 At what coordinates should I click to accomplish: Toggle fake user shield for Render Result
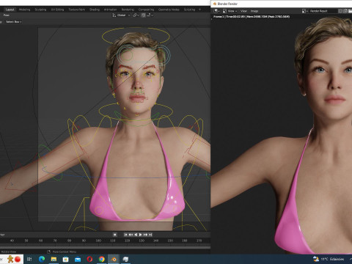pos(340,11)
